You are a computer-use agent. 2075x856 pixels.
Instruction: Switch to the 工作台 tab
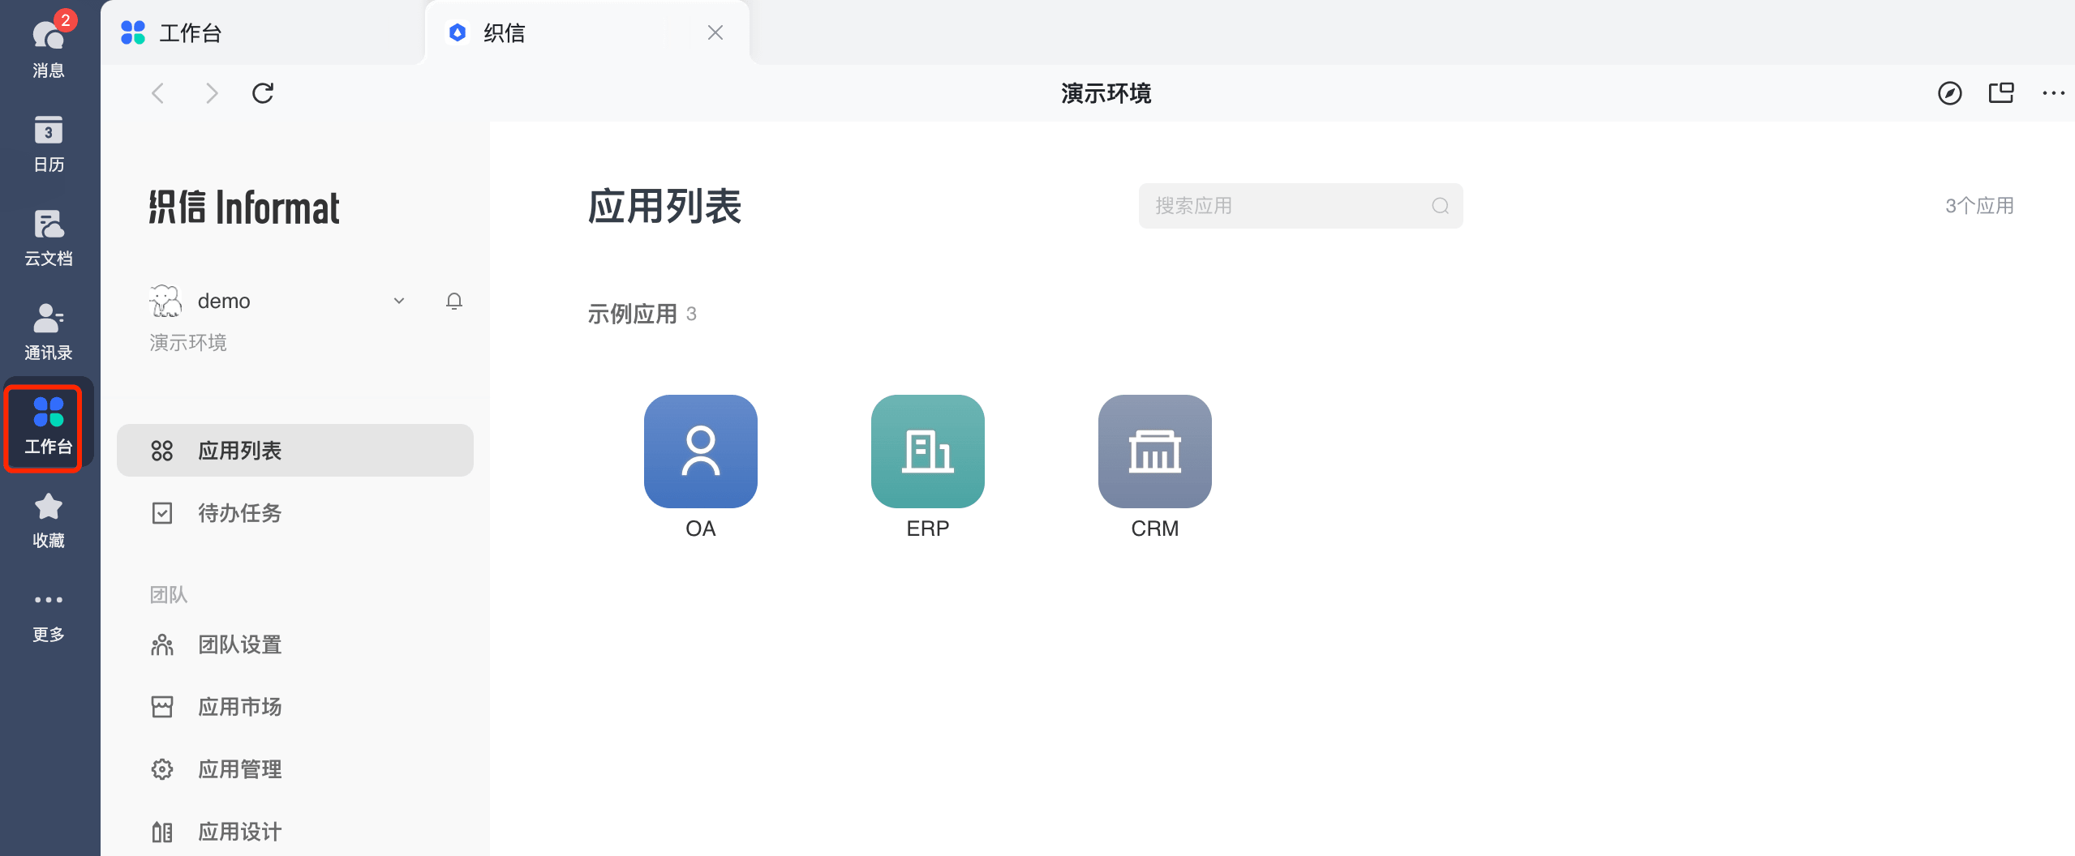[x=190, y=33]
